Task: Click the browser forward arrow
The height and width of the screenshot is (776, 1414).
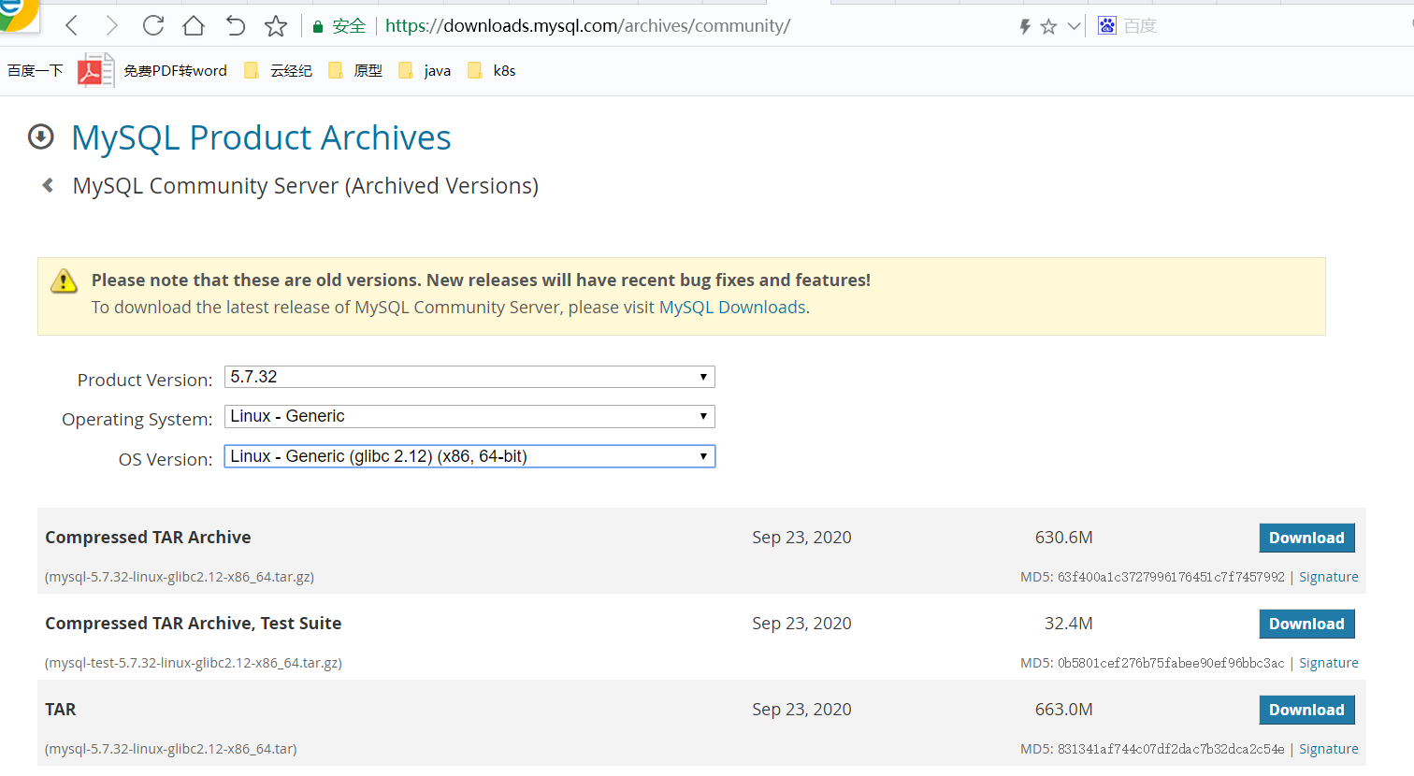Action: 112,26
